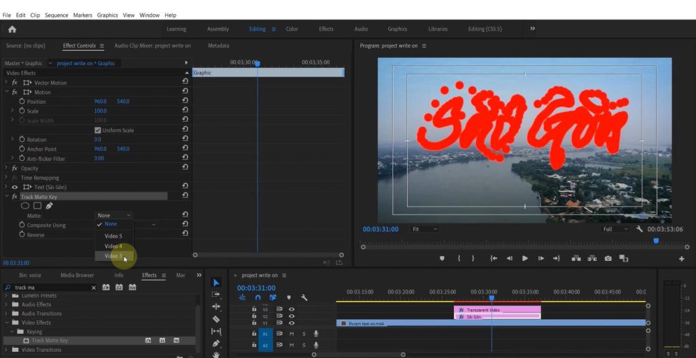Select free draw bezier mask pen
The image size is (696, 358).
coord(49,206)
